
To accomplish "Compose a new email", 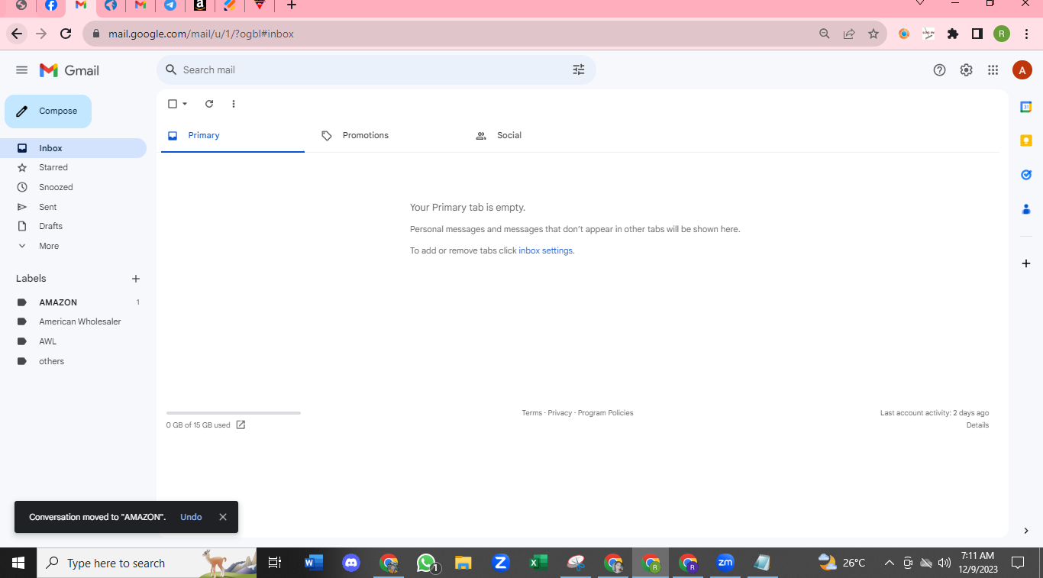I will point(48,111).
